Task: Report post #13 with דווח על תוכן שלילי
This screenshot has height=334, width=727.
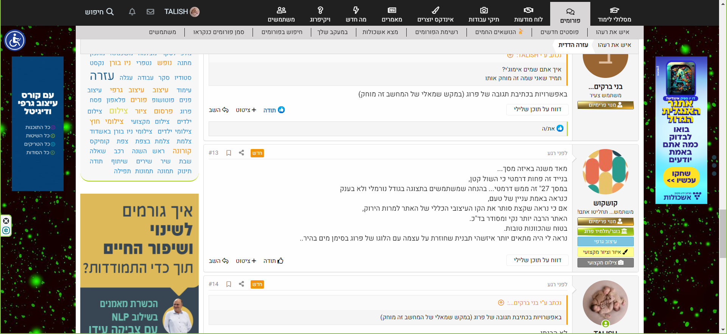Action: tap(538, 260)
